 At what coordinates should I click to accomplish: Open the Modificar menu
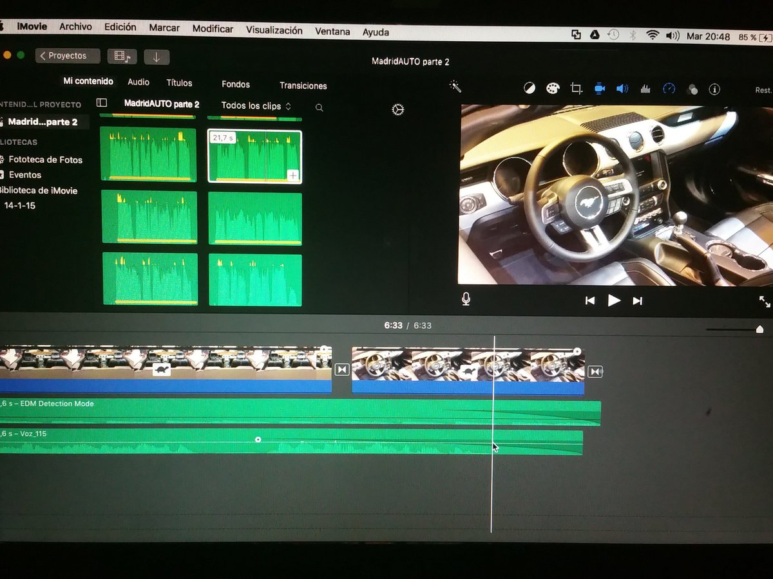(x=213, y=28)
